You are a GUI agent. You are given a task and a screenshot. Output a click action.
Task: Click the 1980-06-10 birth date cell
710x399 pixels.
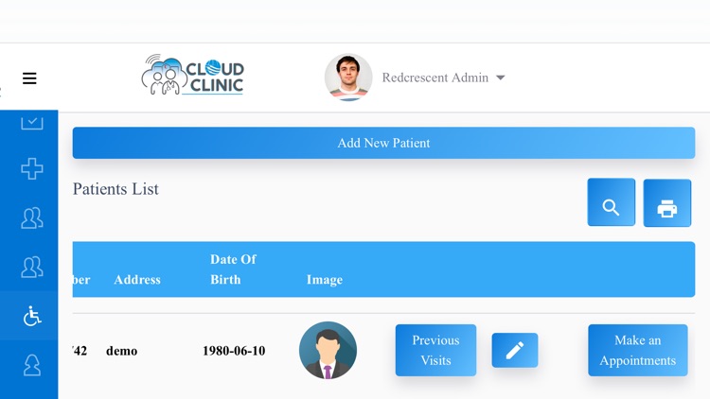click(x=234, y=351)
